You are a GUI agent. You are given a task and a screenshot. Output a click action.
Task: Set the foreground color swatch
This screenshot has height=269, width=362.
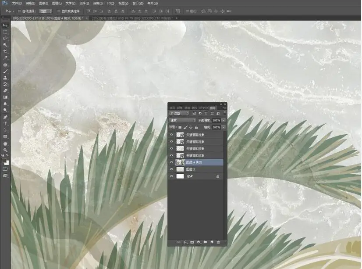4,160
